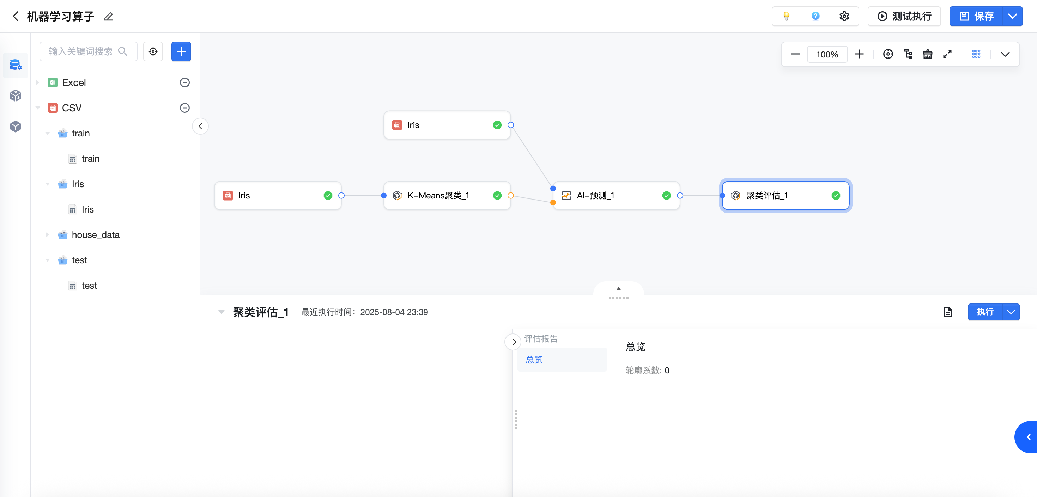Toggle the grid dots icon

[976, 54]
